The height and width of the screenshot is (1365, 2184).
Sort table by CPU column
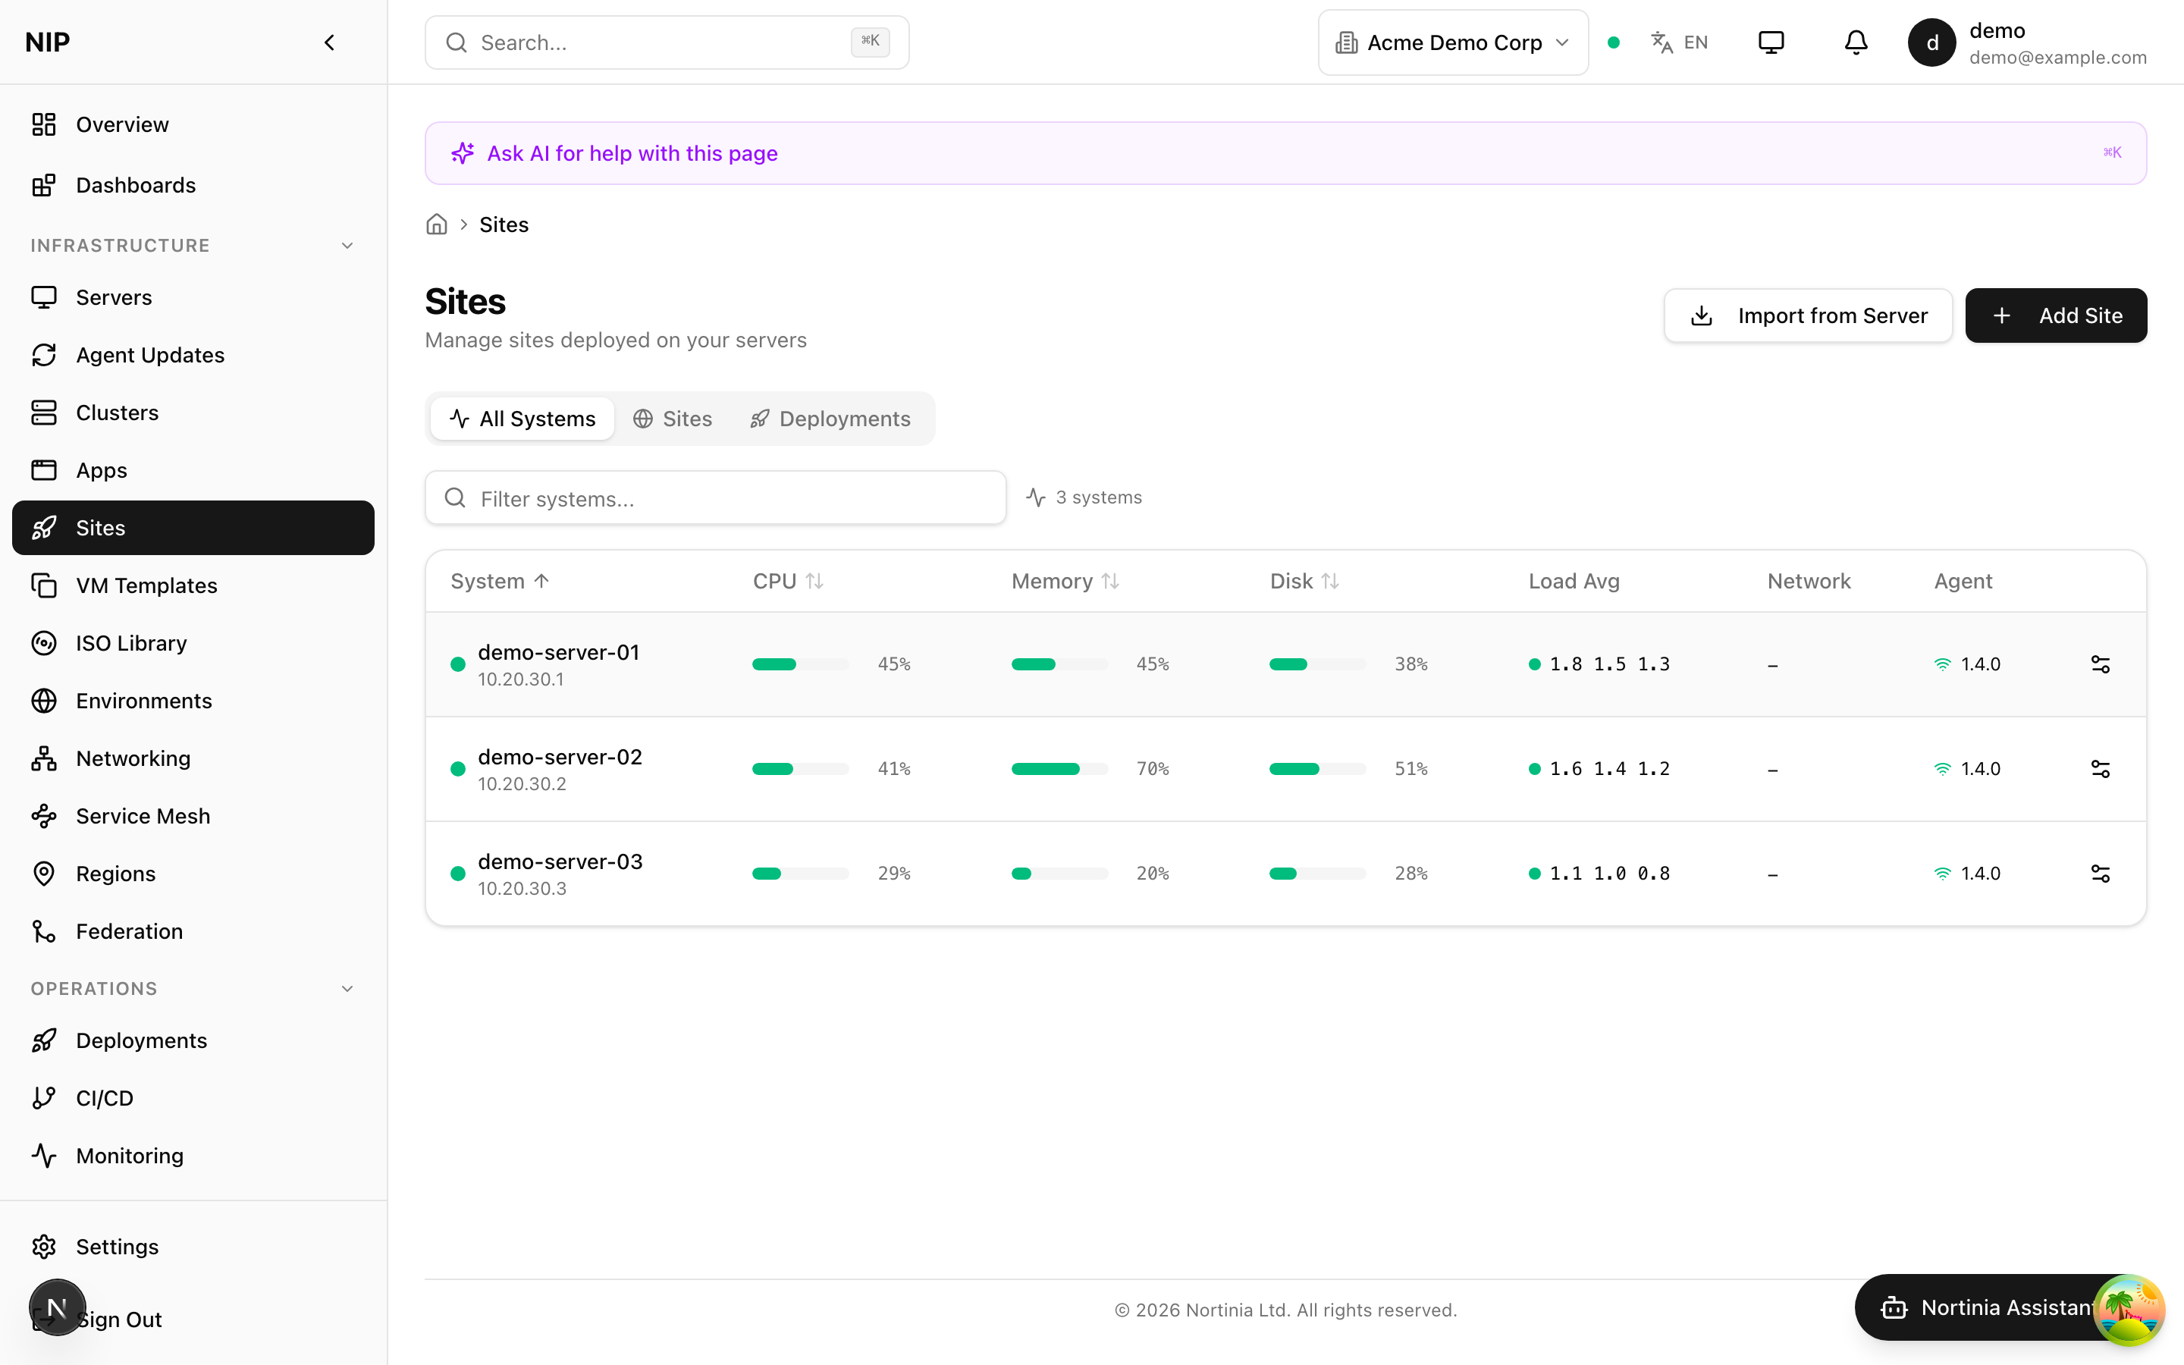pyautogui.click(x=788, y=582)
